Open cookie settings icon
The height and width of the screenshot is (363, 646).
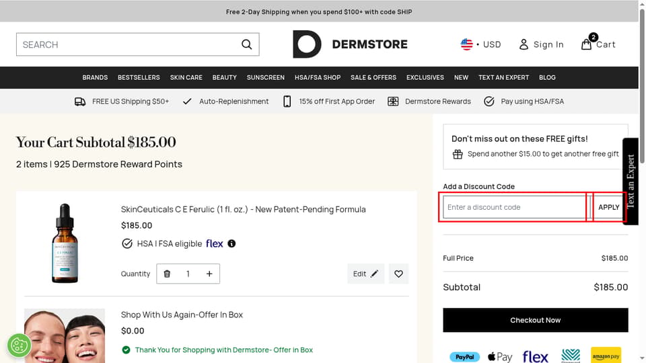[x=19, y=345]
